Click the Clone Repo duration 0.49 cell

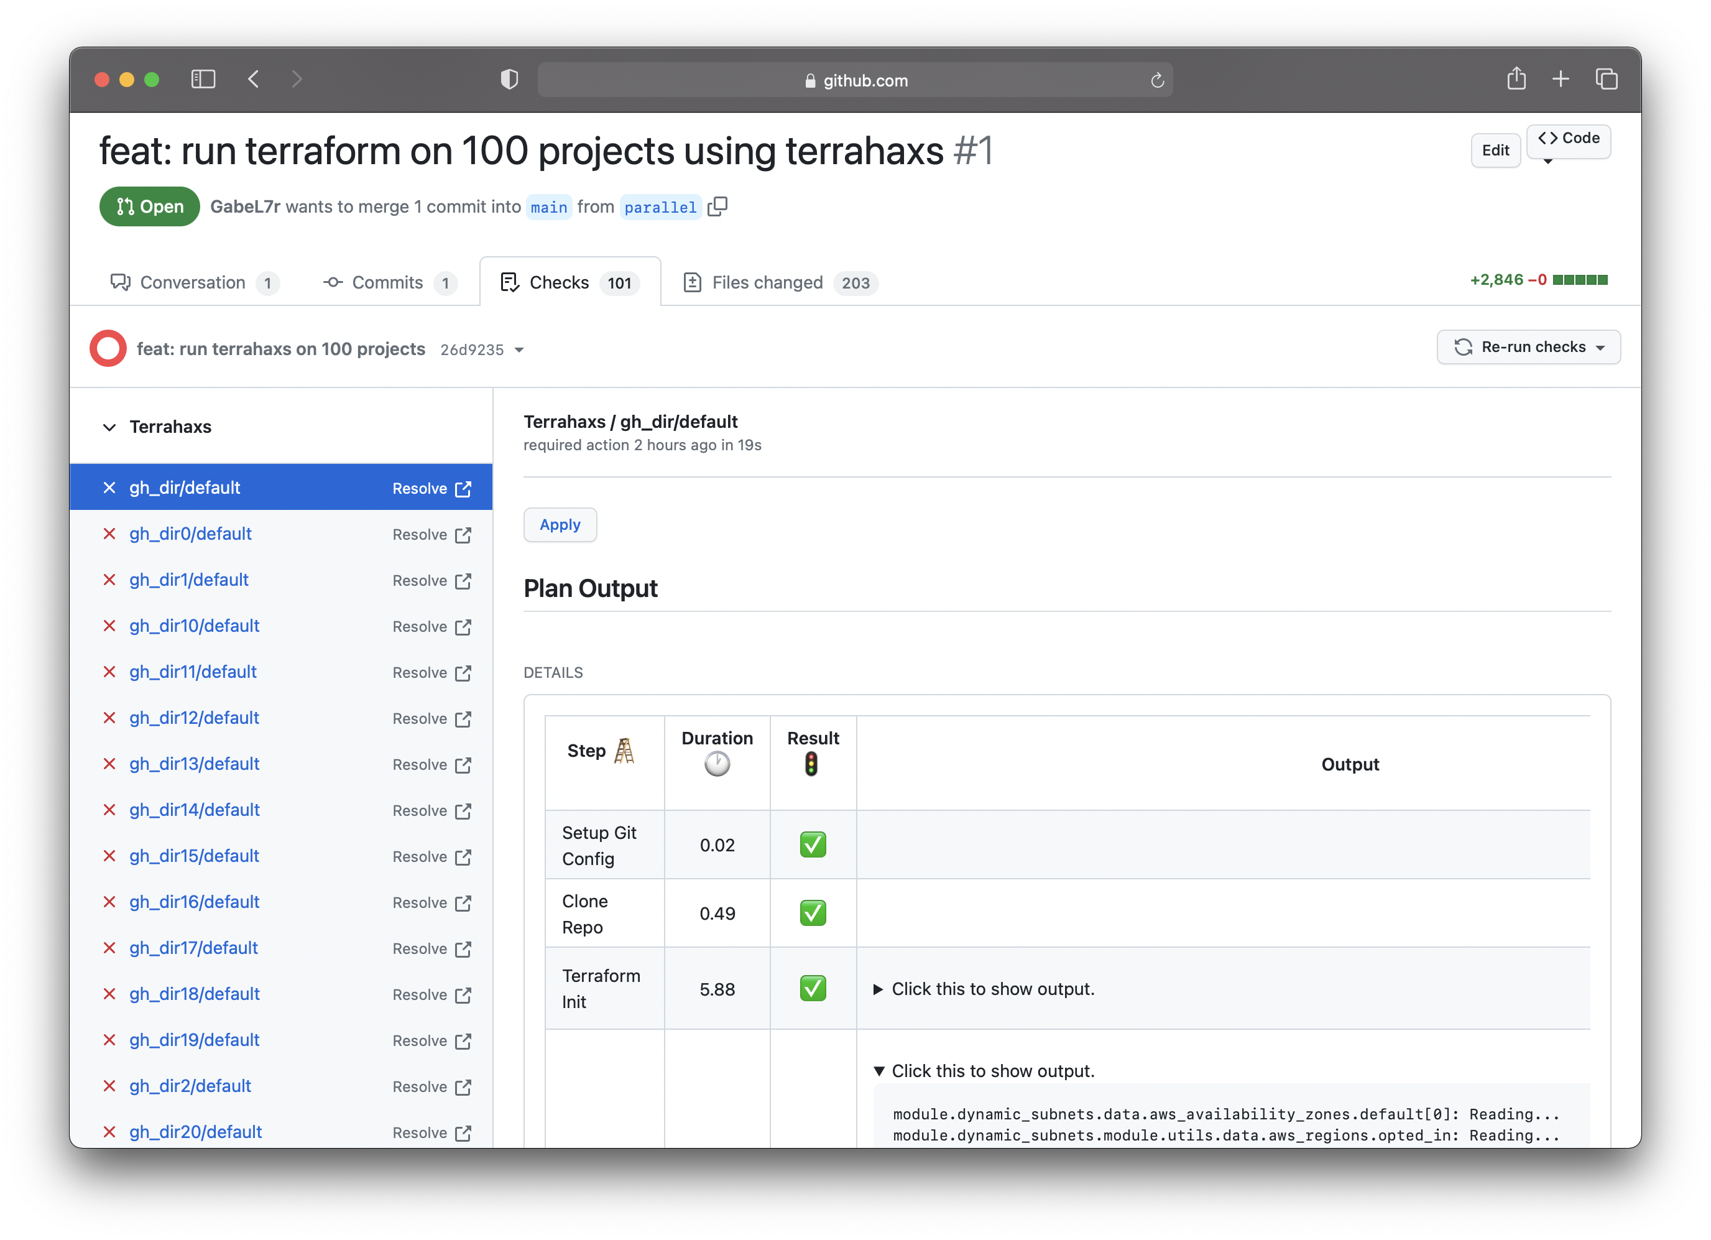(x=717, y=913)
